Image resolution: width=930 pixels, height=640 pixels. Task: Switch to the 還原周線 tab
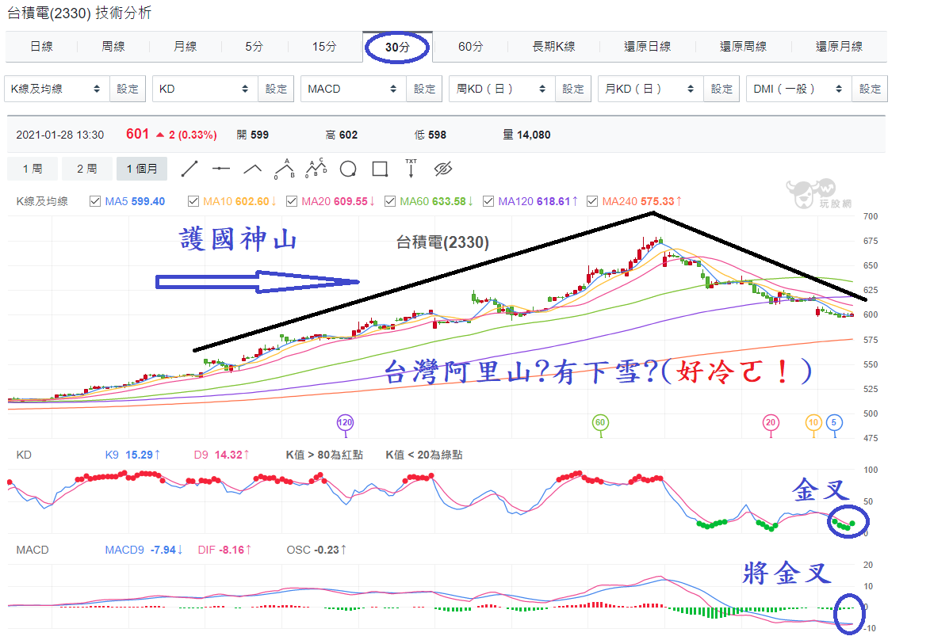[x=743, y=46]
